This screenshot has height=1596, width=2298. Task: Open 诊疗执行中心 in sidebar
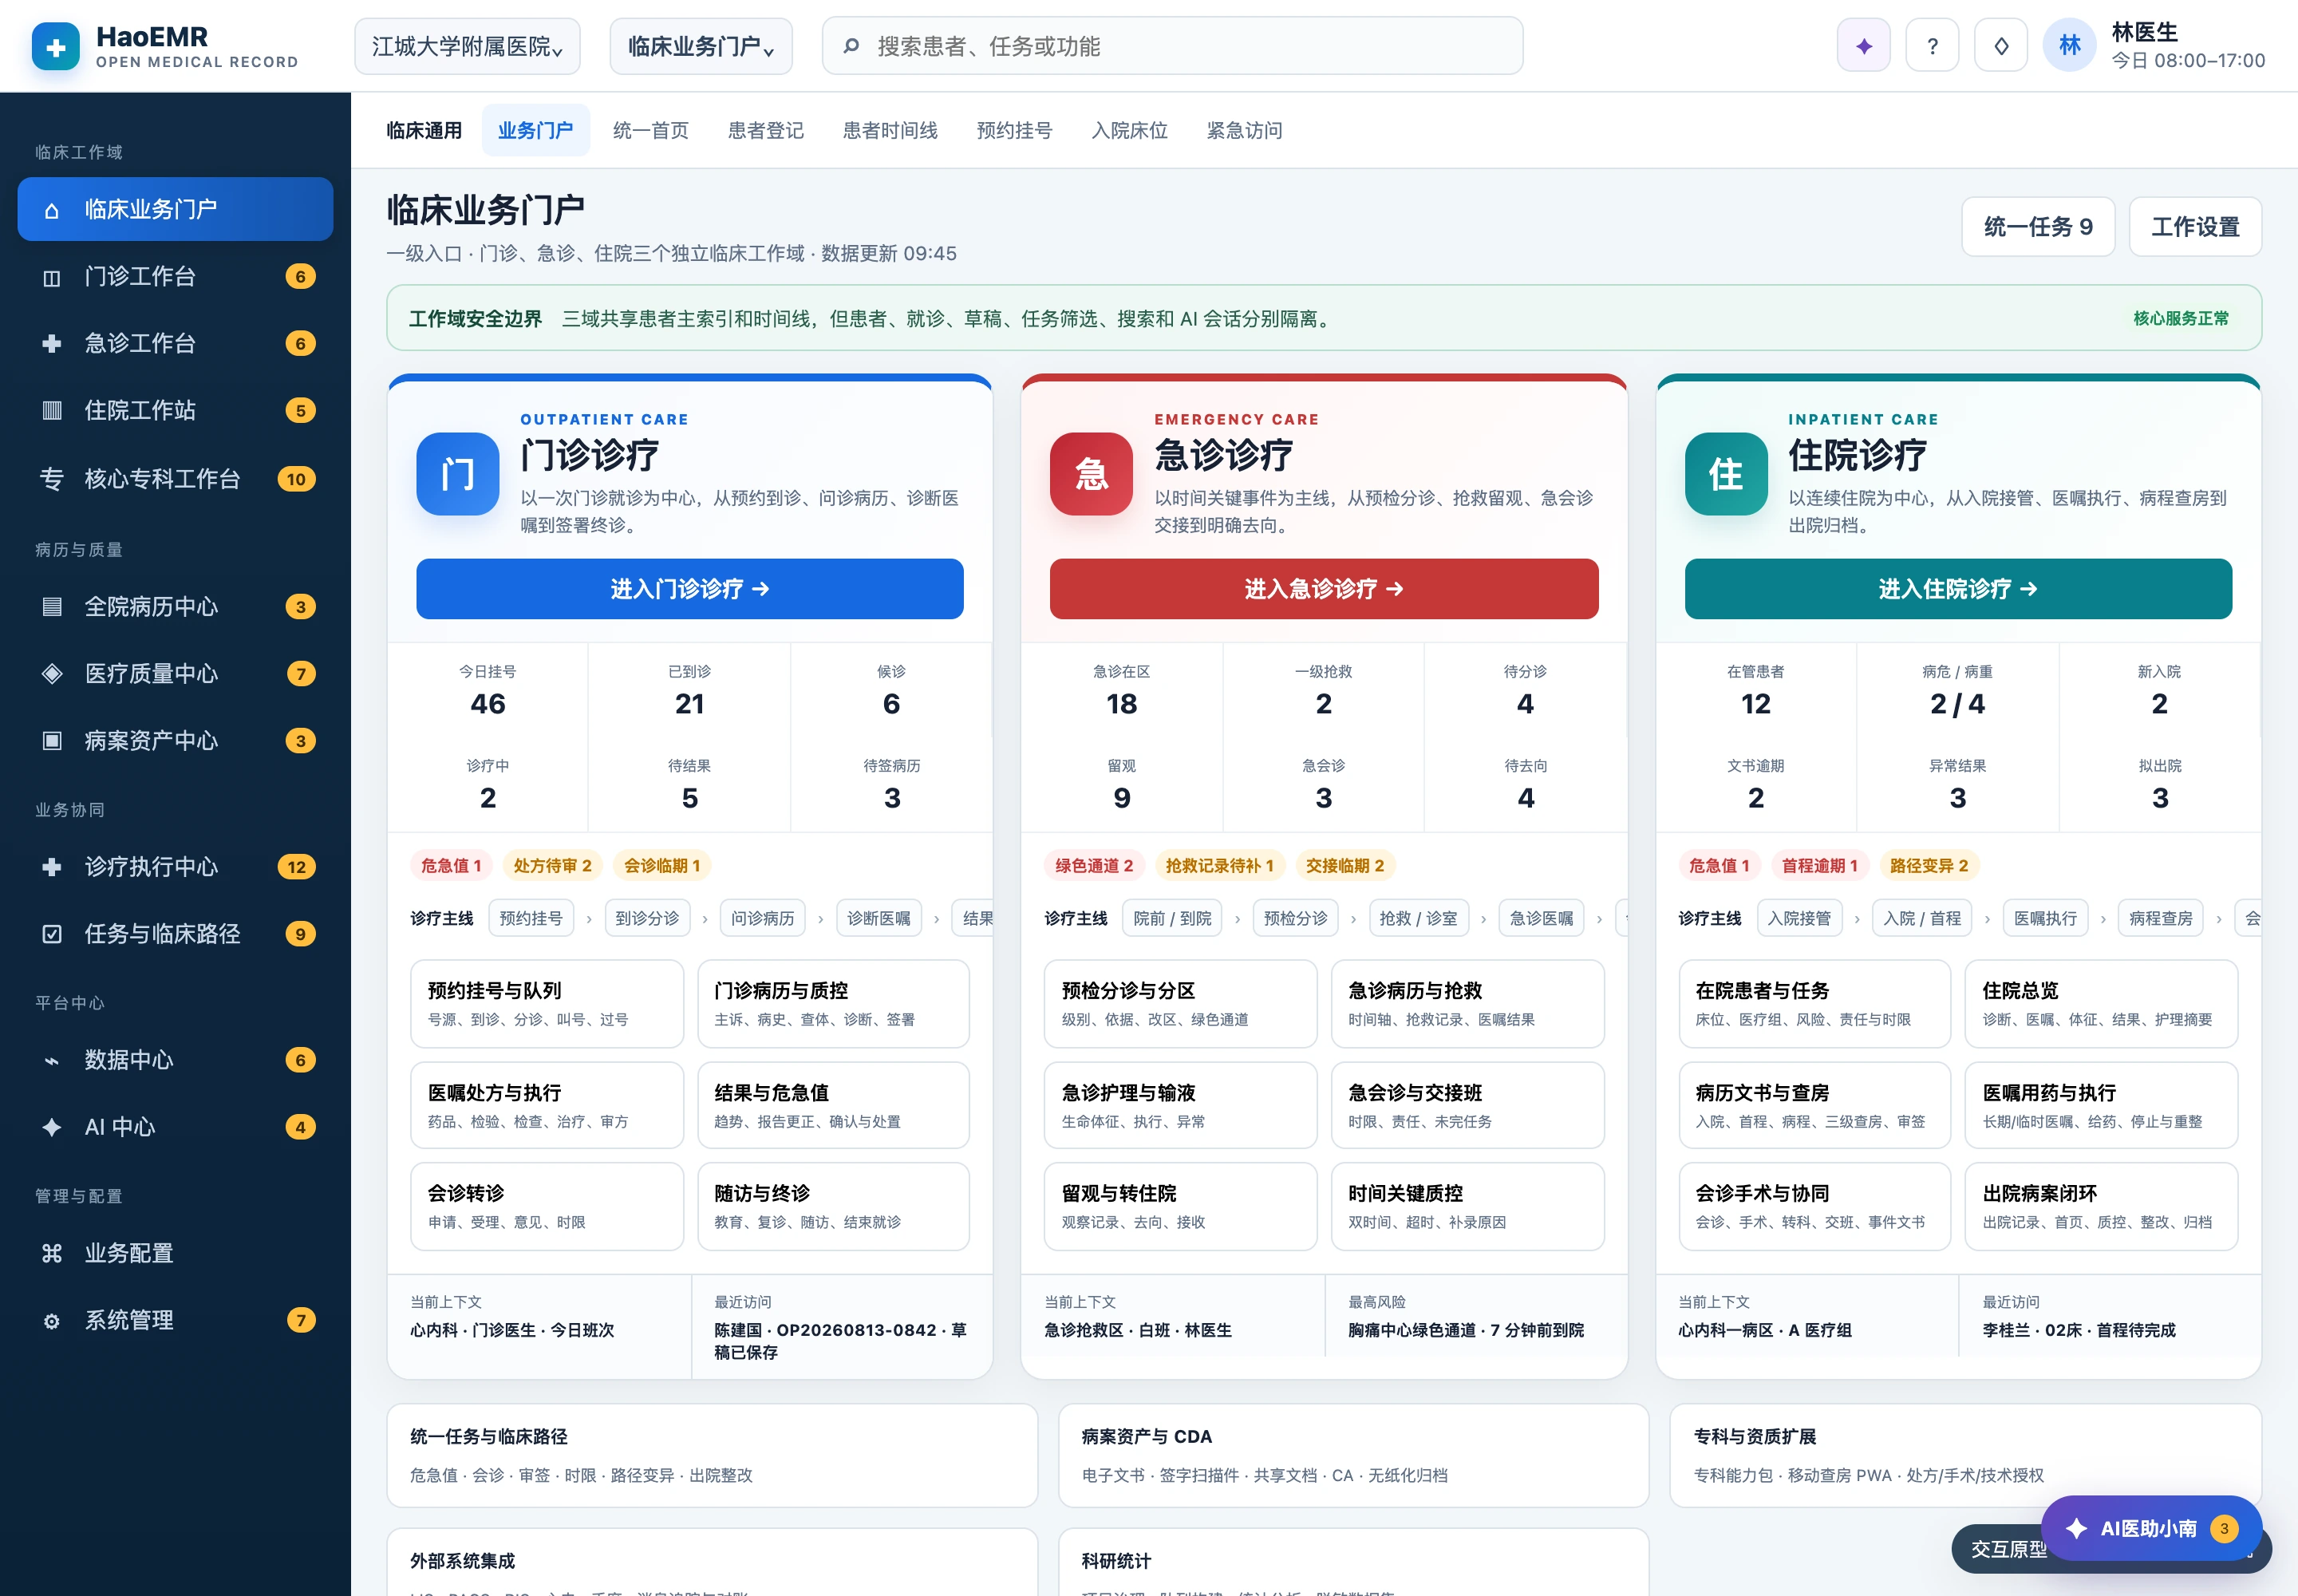coord(175,867)
